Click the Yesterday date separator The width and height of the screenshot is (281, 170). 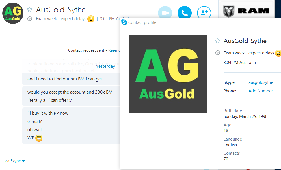point(105,66)
